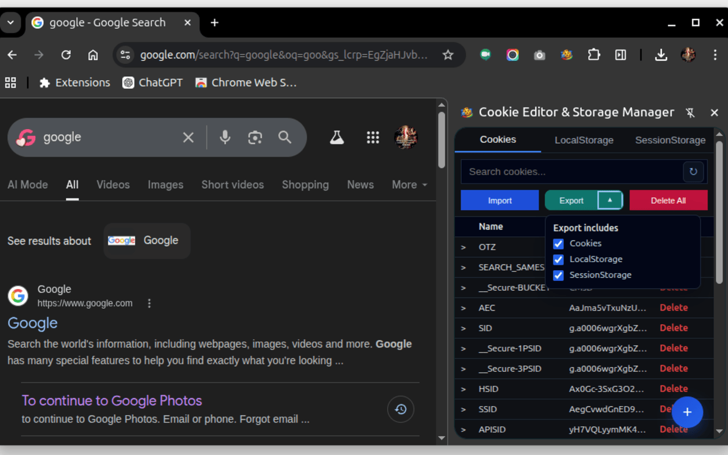This screenshot has width=728, height=455.
Task: Focus the Search cookies input field
Action: click(x=572, y=172)
